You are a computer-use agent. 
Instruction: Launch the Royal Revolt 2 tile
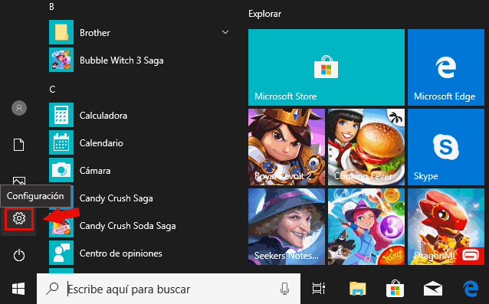pyautogui.click(x=287, y=147)
